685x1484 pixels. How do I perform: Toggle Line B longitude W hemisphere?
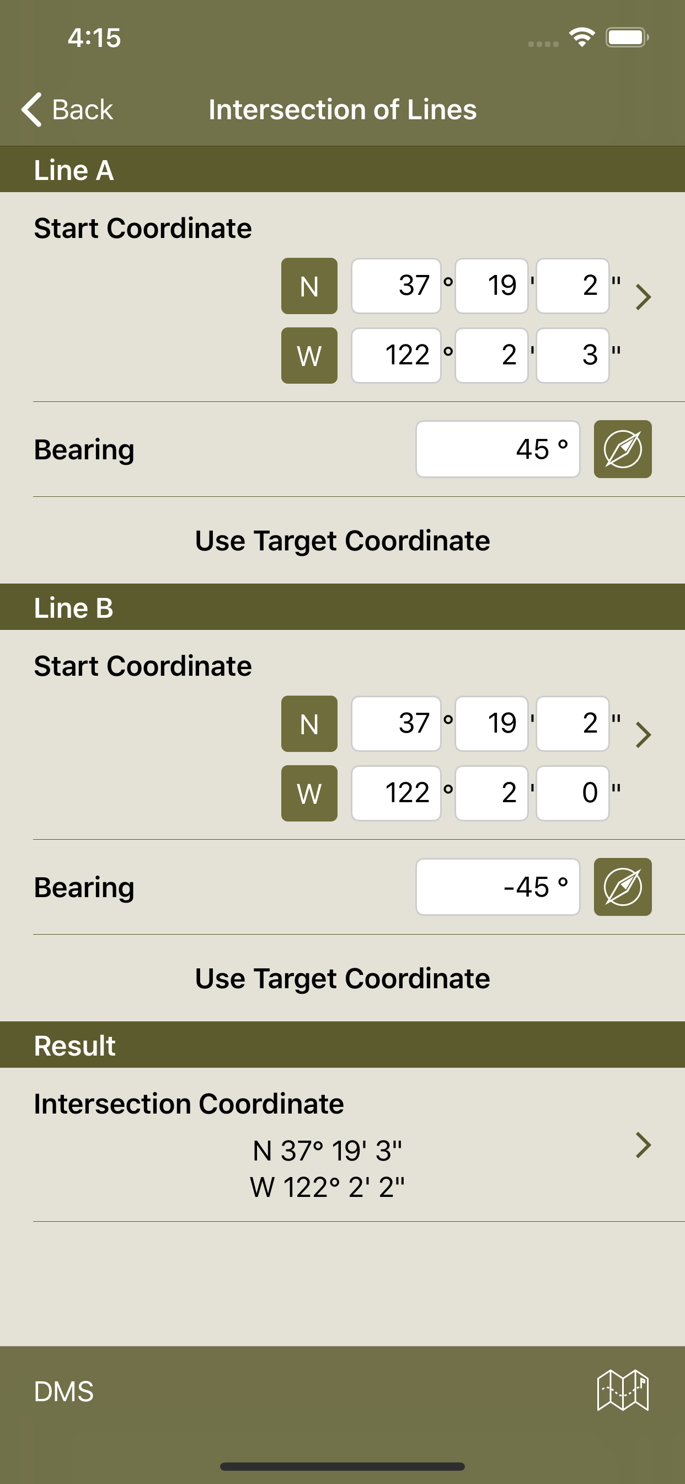309,793
